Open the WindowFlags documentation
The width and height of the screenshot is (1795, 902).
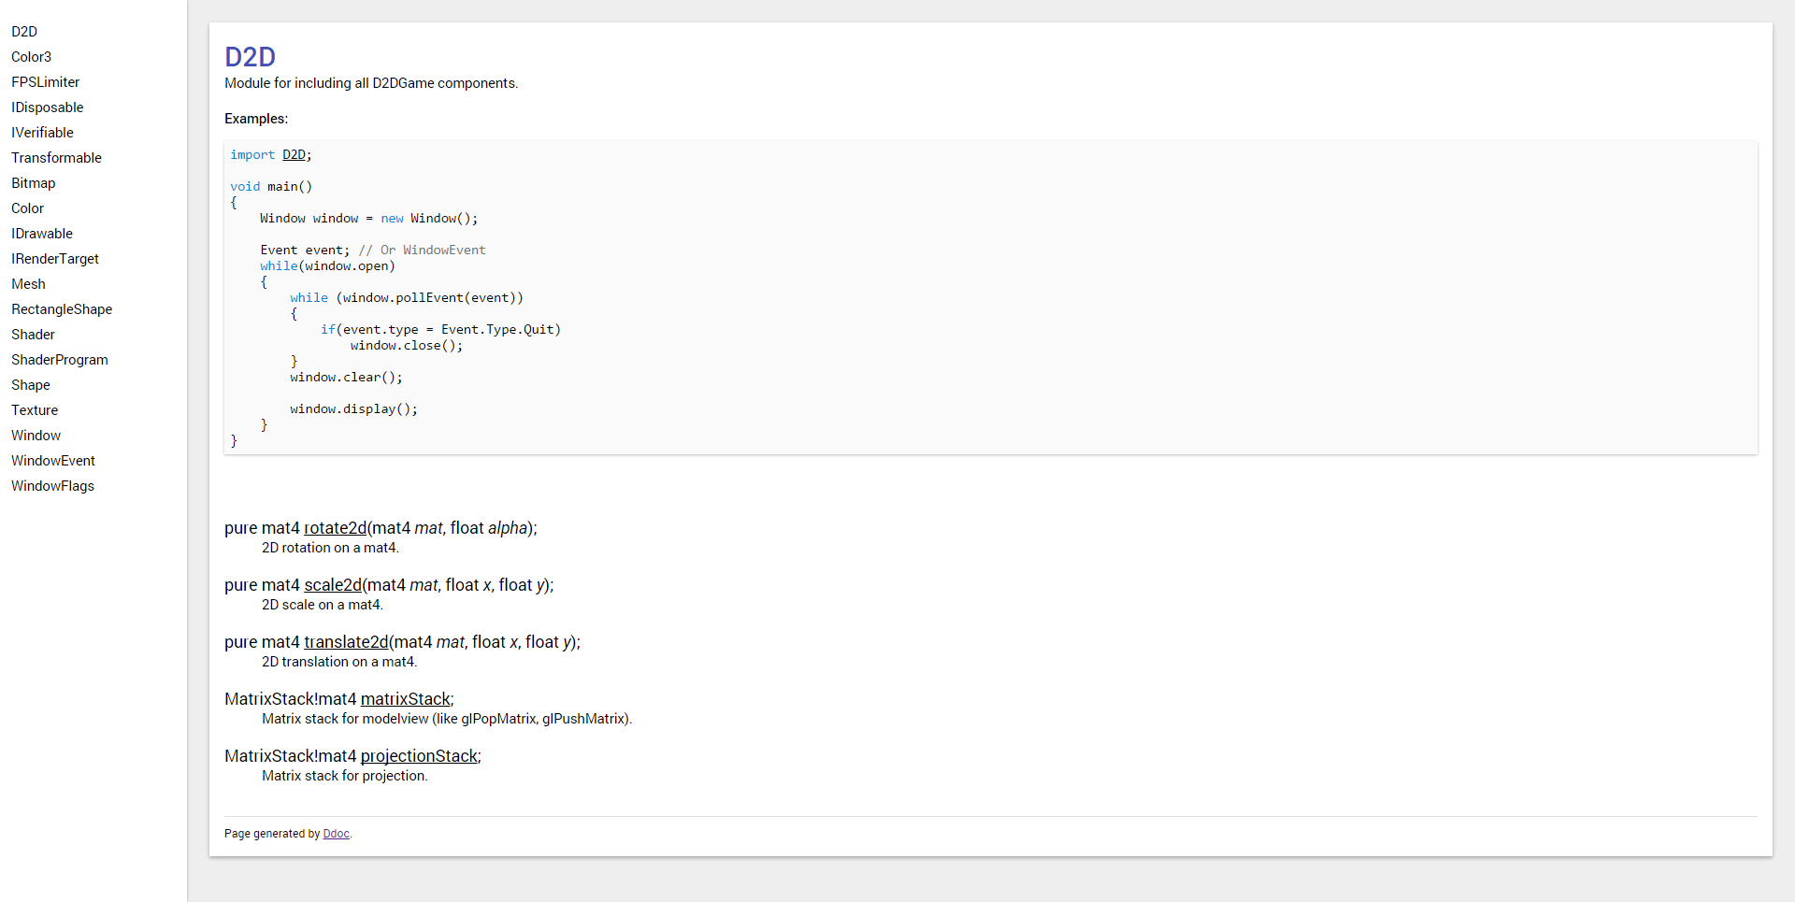tap(52, 486)
